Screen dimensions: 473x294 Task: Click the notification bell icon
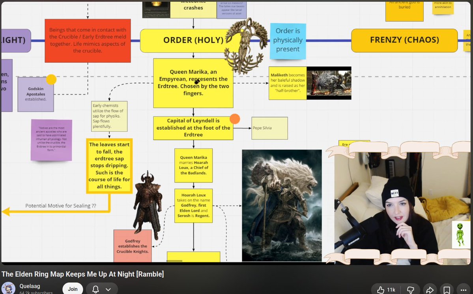(95, 289)
